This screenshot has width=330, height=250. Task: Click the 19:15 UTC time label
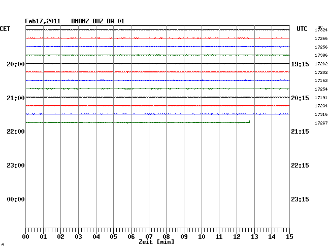coord(300,64)
